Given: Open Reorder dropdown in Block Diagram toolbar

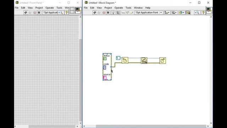Looking at the screenshot, I should click(x=181, y=13).
